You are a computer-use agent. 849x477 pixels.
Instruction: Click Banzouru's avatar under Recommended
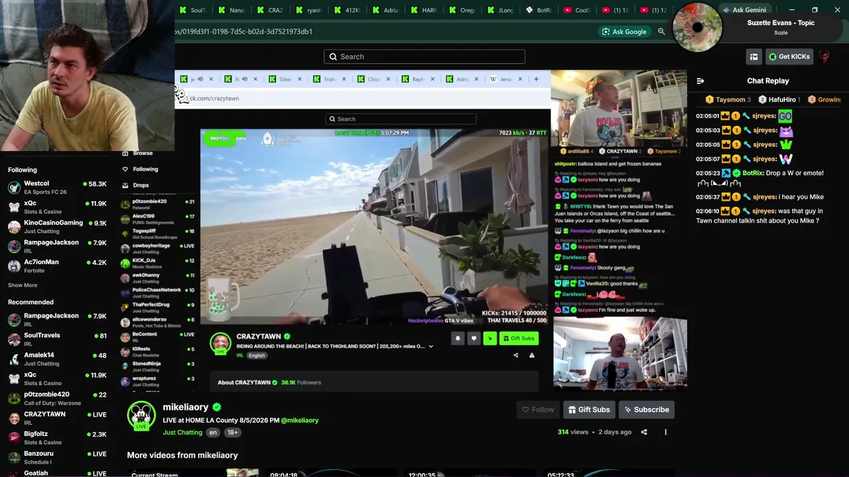pos(14,457)
